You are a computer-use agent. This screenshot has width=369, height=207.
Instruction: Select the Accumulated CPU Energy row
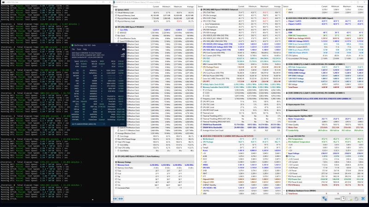[325, 58]
